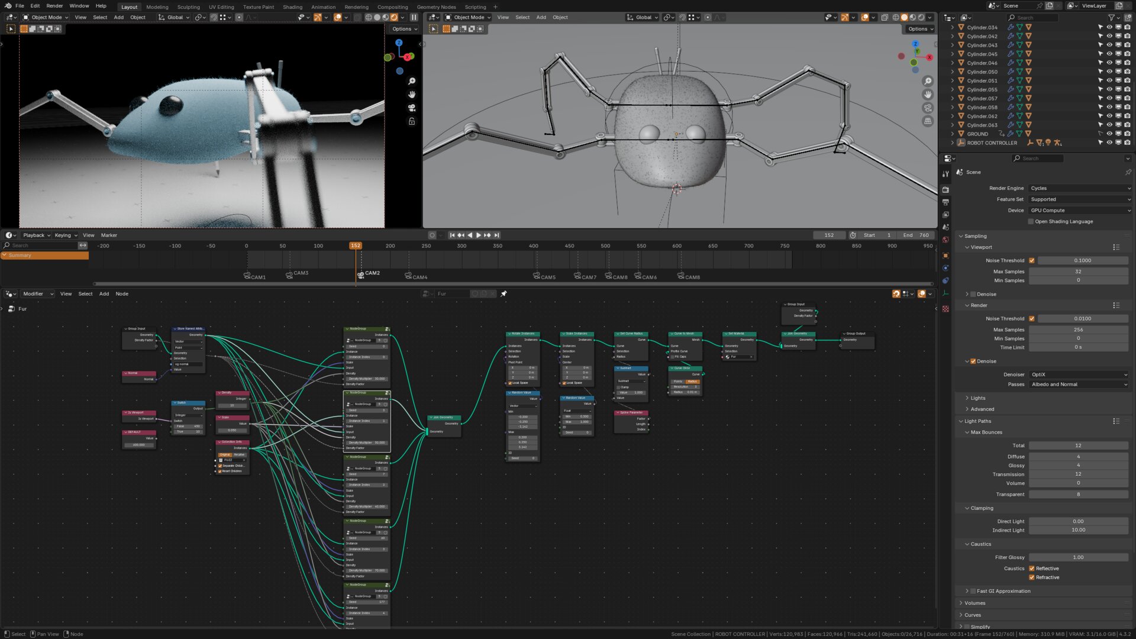Image resolution: width=1136 pixels, height=639 pixels.
Task: Play animation forward in timeline
Action: 479,235
